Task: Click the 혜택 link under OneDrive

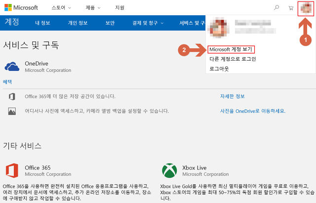Action: coord(7,82)
